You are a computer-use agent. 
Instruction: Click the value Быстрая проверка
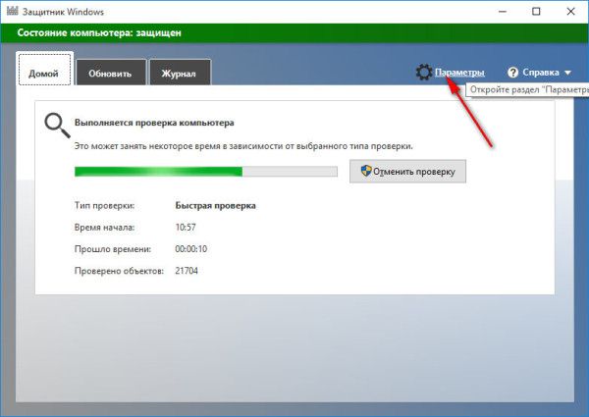[x=215, y=206]
